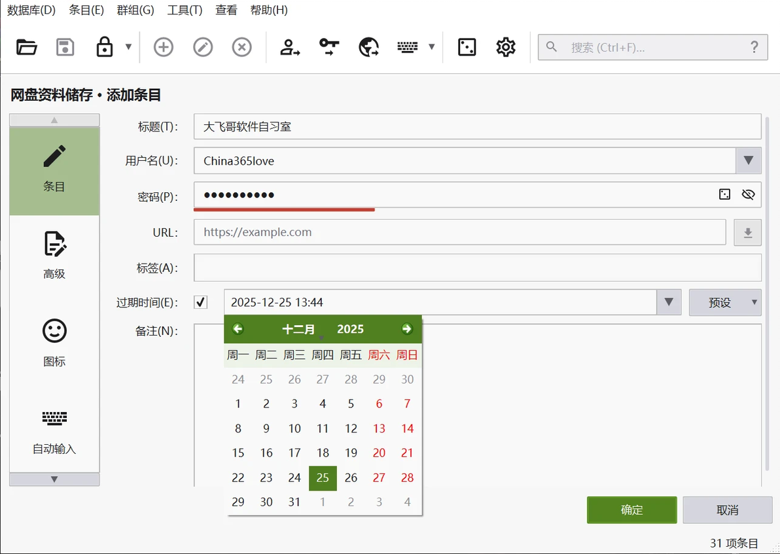The height and width of the screenshot is (554, 780).
Task: Open 条目(E) menu
Action: click(86, 10)
